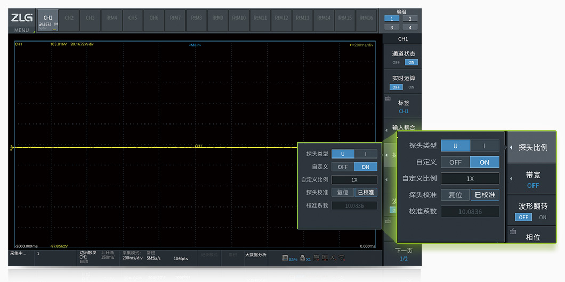Select the CH2 channel tab
Viewport: 565px width, 282px height.
[69, 18]
